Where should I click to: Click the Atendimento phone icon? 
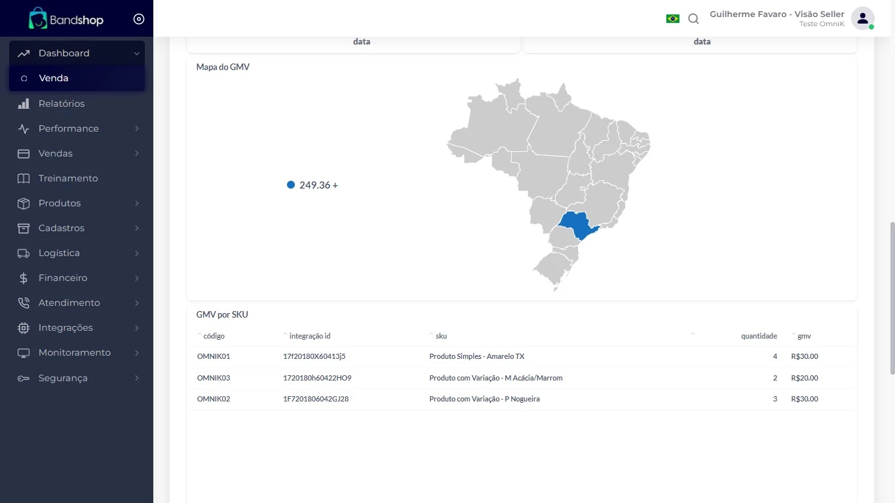[24, 303]
